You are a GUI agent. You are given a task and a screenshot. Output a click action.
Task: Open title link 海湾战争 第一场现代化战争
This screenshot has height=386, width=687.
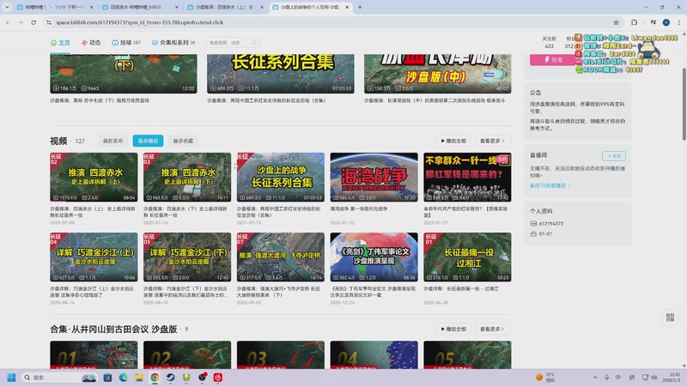click(x=359, y=208)
